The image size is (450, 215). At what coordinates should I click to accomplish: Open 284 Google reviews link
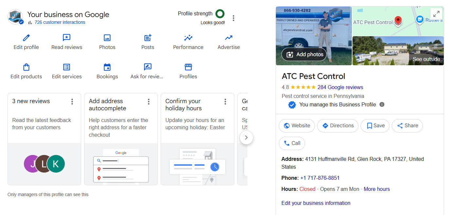coord(340,87)
